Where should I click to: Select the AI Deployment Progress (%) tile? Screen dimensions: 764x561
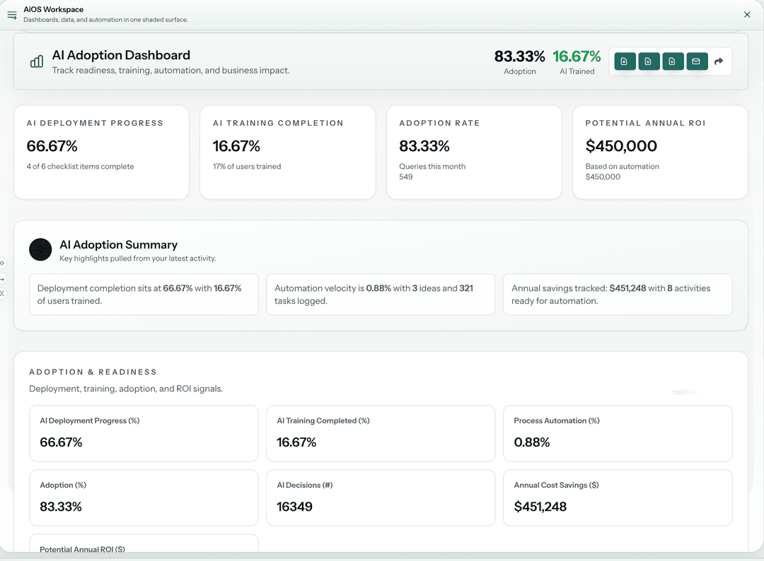(144, 434)
